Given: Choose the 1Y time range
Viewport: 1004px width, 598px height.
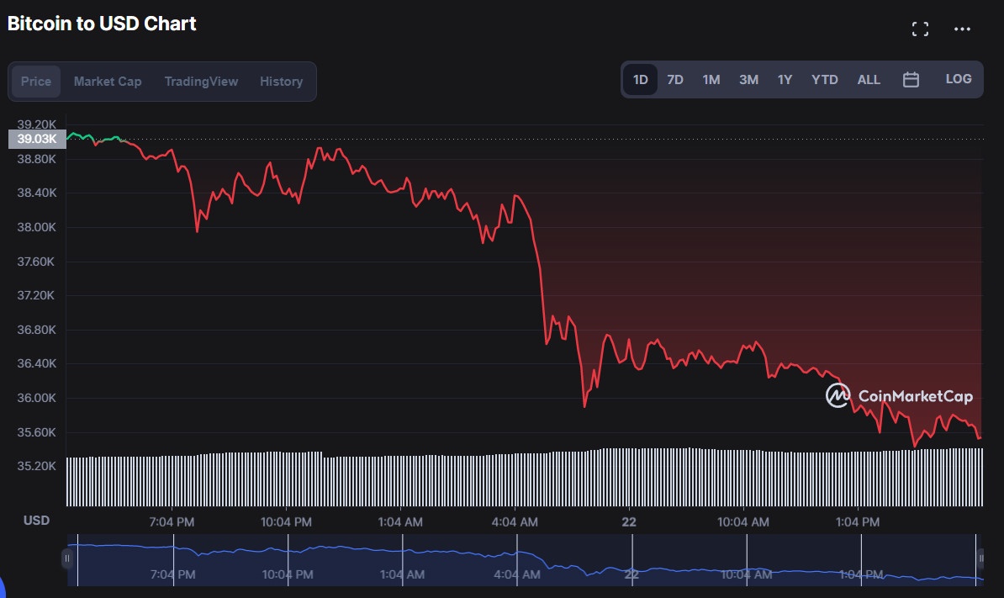Looking at the screenshot, I should [x=785, y=80].
